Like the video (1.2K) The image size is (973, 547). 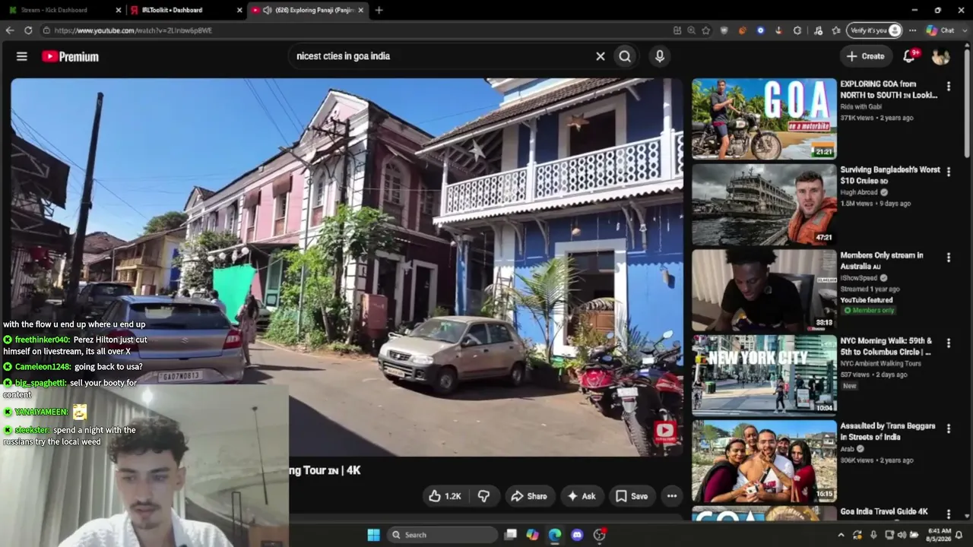click(x=445, y=496)
